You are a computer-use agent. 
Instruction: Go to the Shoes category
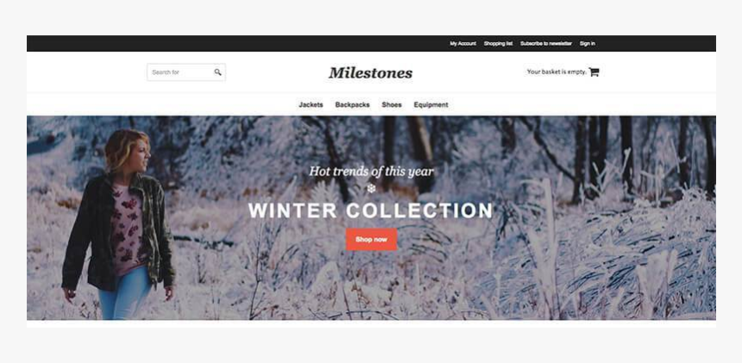(x=392, y=105)
